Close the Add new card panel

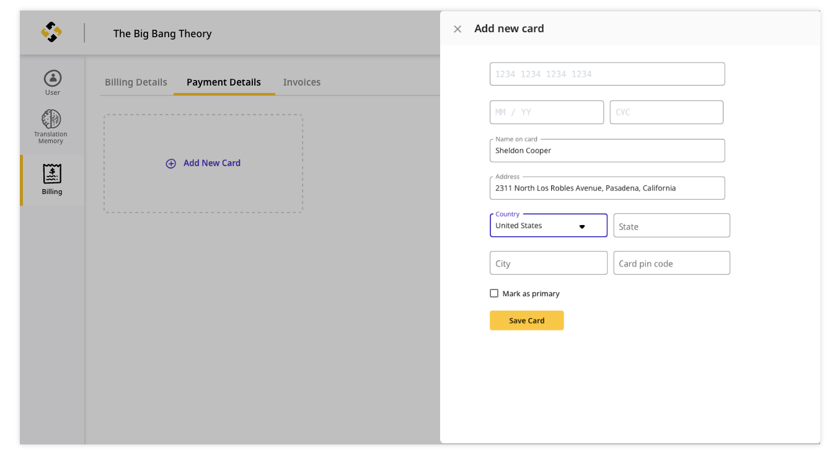[458, 29]
